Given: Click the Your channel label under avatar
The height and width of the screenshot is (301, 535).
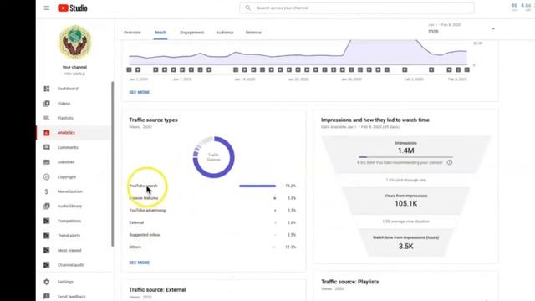Looking at the screenshot, I should [74, 67].
